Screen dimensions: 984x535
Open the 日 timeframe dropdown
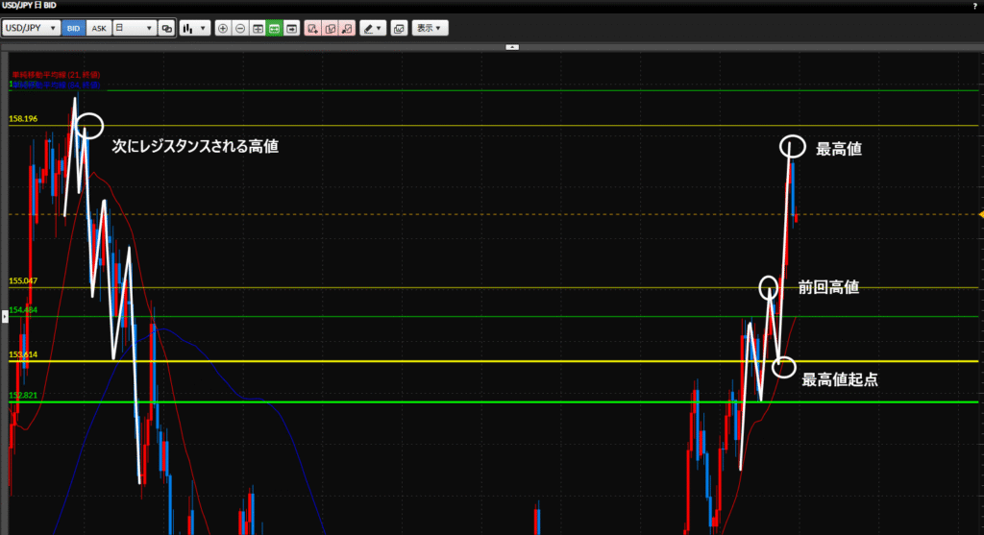(x=135, y=29)
